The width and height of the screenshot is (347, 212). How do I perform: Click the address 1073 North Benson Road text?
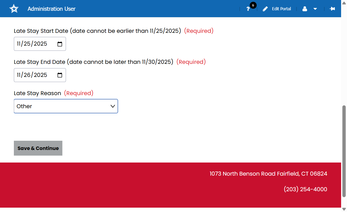[268, 174]
